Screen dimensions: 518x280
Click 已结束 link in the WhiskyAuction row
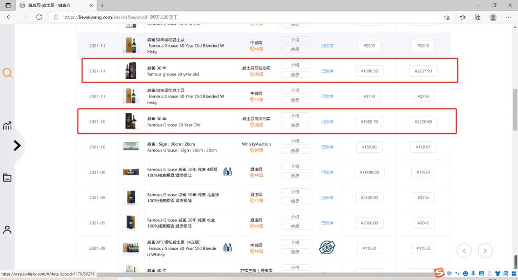tap(327, 147)
